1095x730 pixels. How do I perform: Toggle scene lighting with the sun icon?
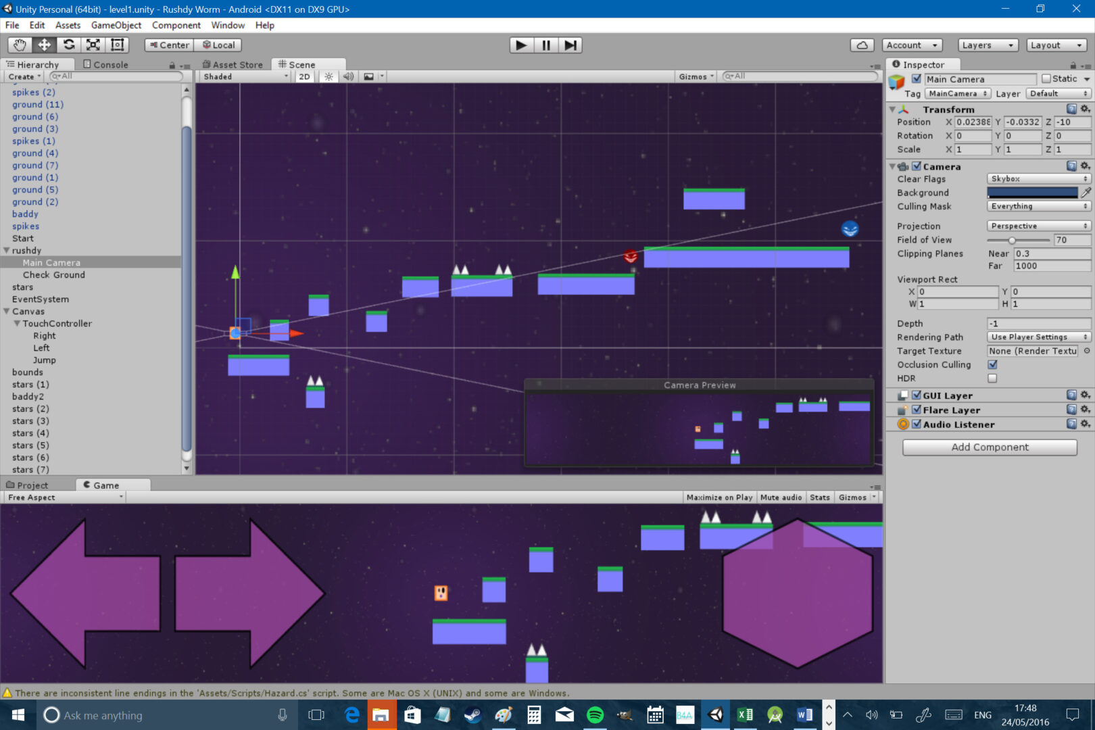coord(328,76)
